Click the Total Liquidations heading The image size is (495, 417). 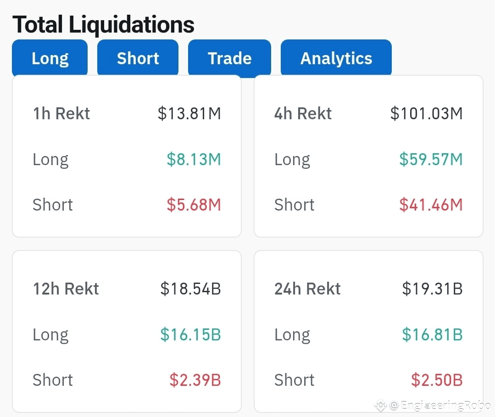click(x=103, y=24)
